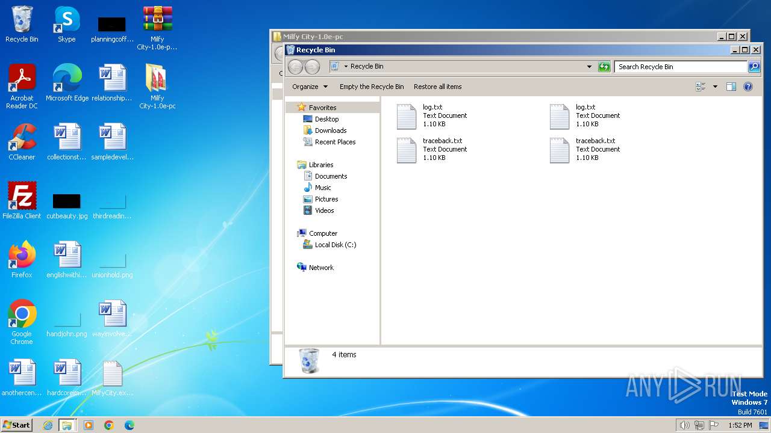771x433 pixels.
Task: Open Edge from the taskbar
Action: [129, 425]
